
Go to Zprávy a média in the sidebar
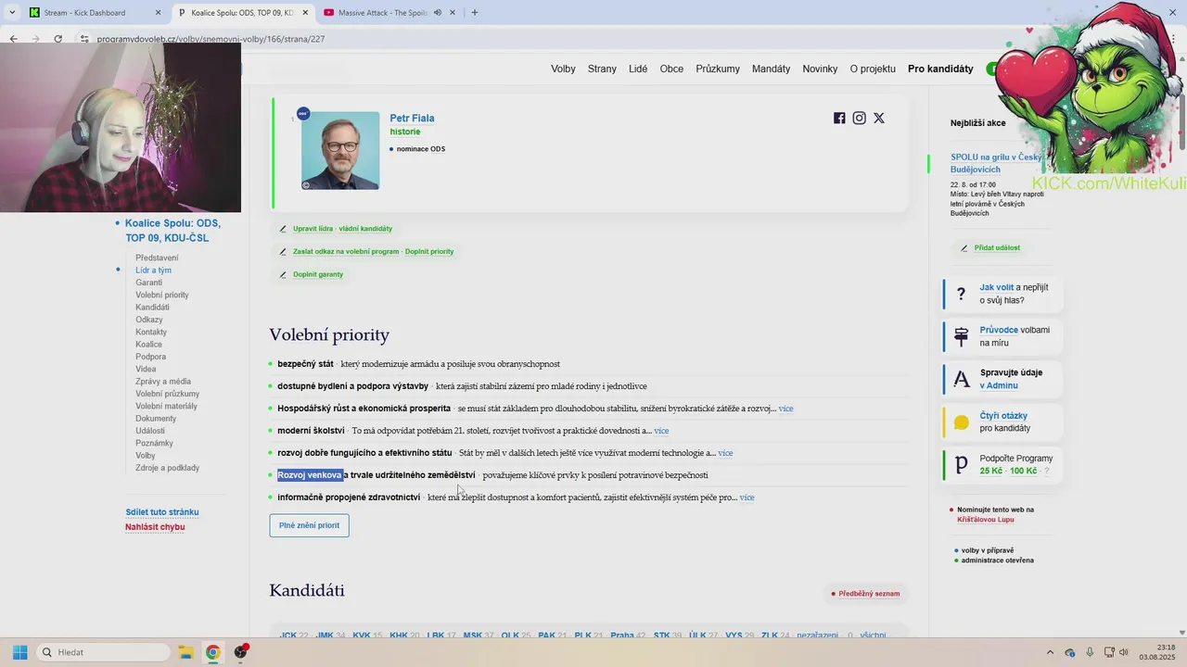(163, 382)
